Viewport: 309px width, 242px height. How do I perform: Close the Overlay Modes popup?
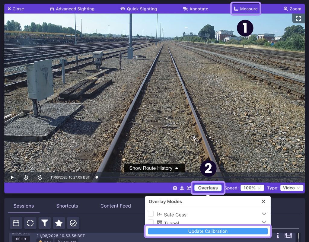(x=263, y=201)
